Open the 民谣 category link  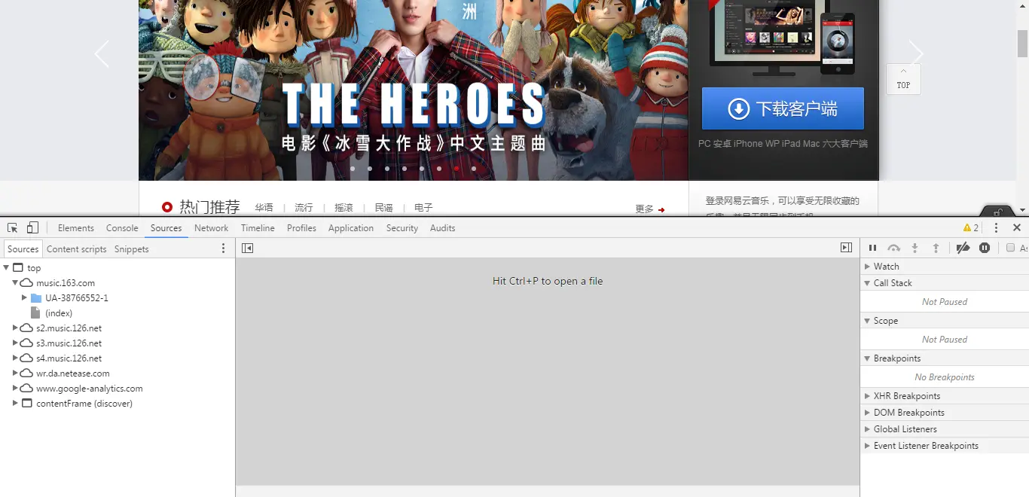coord(383,208)
